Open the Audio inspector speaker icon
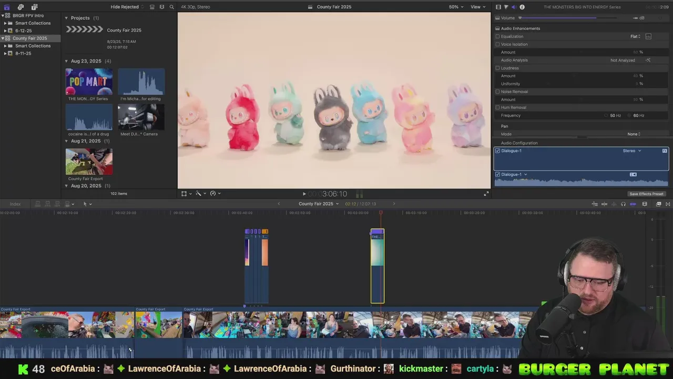Screen dimensions: 673x379 [514, 7]
